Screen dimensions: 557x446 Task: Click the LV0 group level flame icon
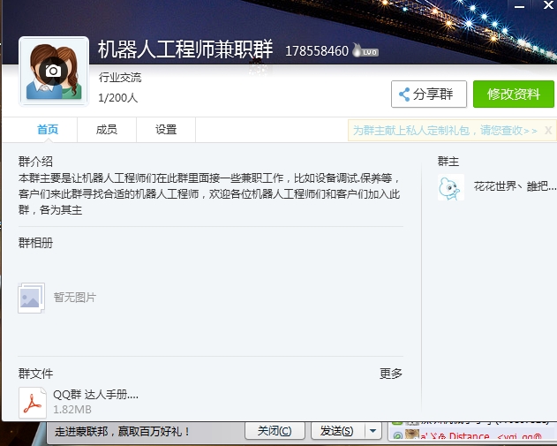point(364,51)
